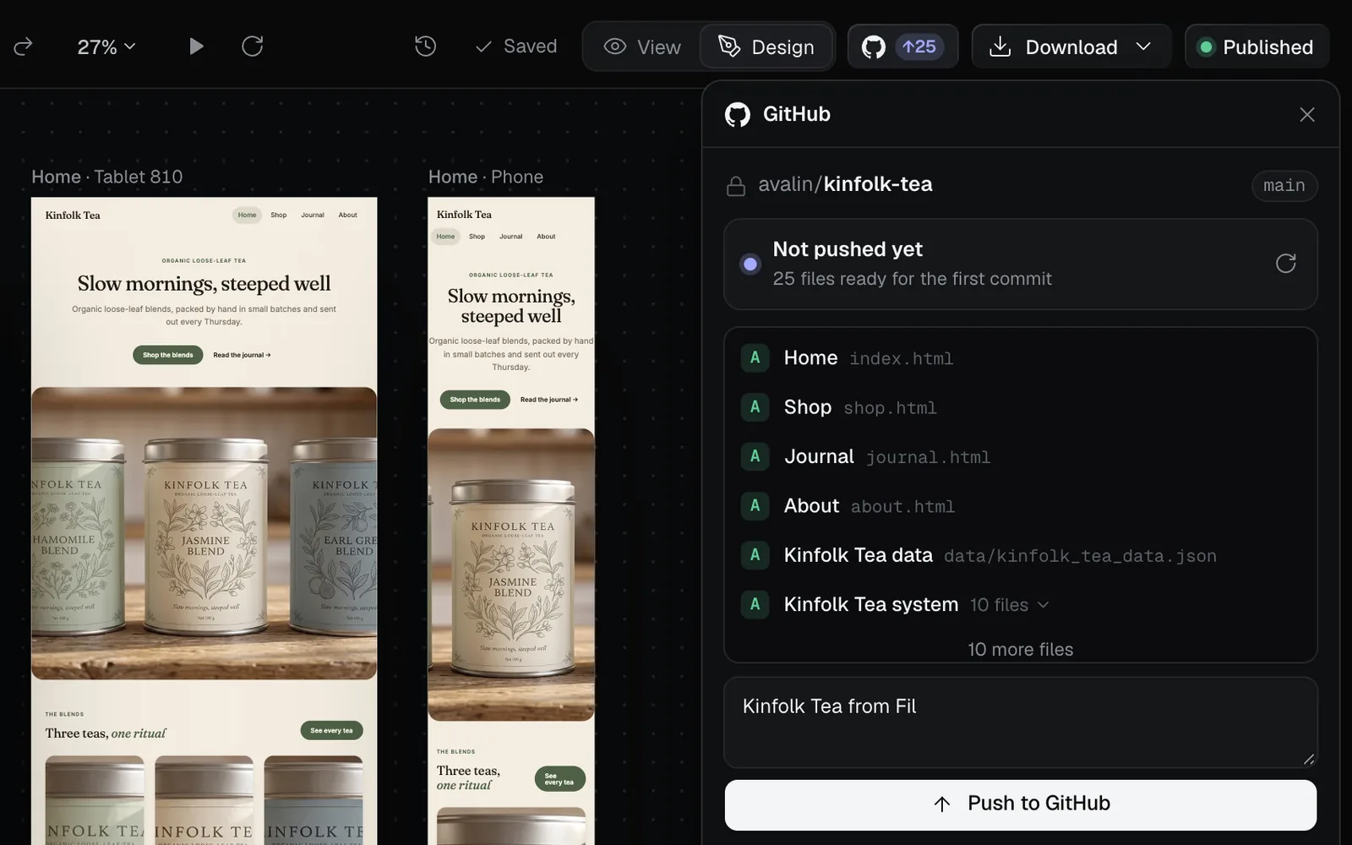Select the main branch badge
Screen dimensions: 1352x845
pos(1284,186)
